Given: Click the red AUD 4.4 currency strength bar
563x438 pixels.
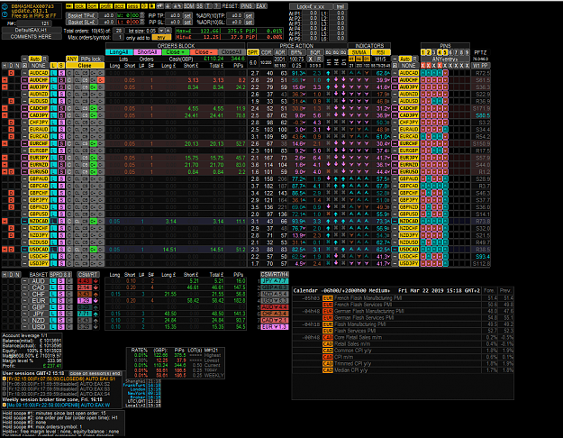Looking at the screenshot, I should [275, 307].
